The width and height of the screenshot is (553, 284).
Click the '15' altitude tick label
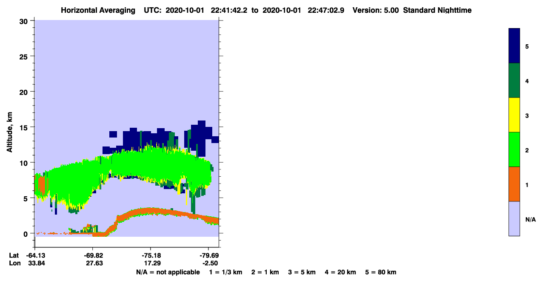tap(25, 127)
